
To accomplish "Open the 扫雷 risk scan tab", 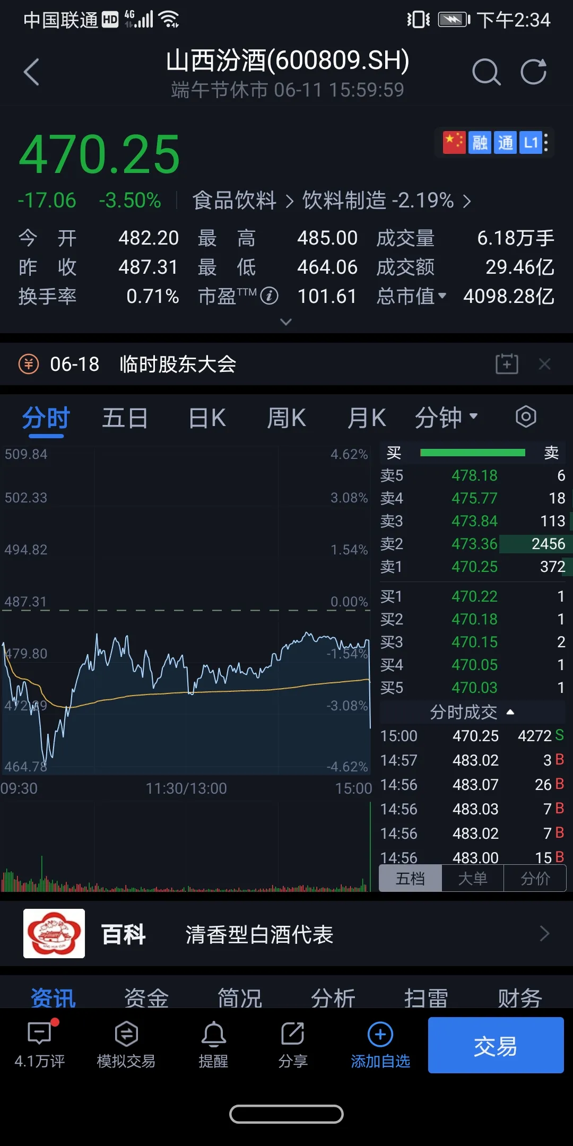I will tap(427, 999).
